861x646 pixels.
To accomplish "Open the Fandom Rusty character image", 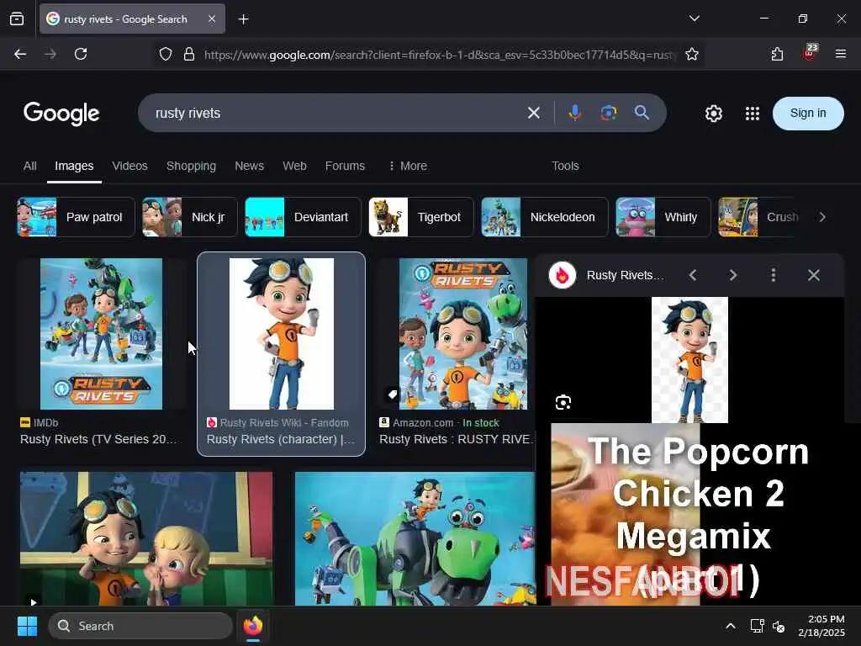I will tap(281, 334).
